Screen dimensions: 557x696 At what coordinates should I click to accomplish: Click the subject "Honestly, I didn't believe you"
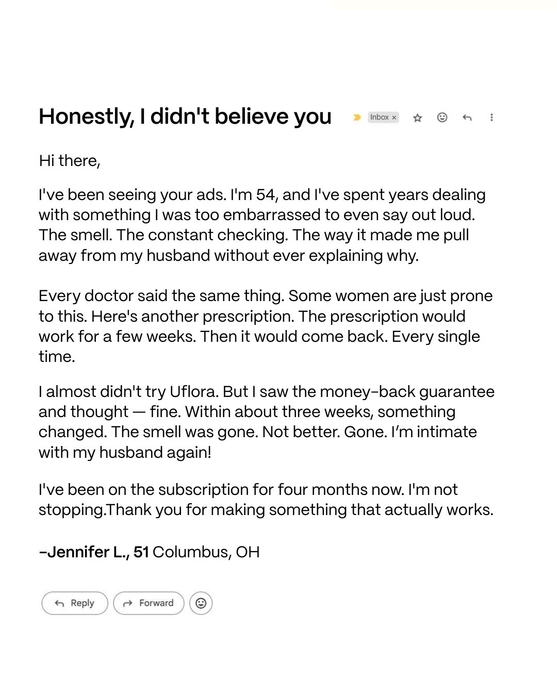pyautogui.click(x=185, y=117)
